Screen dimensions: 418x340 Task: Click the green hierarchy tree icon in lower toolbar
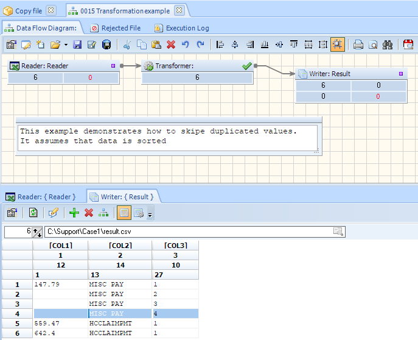pyautogui.click(x=103, y=213)
